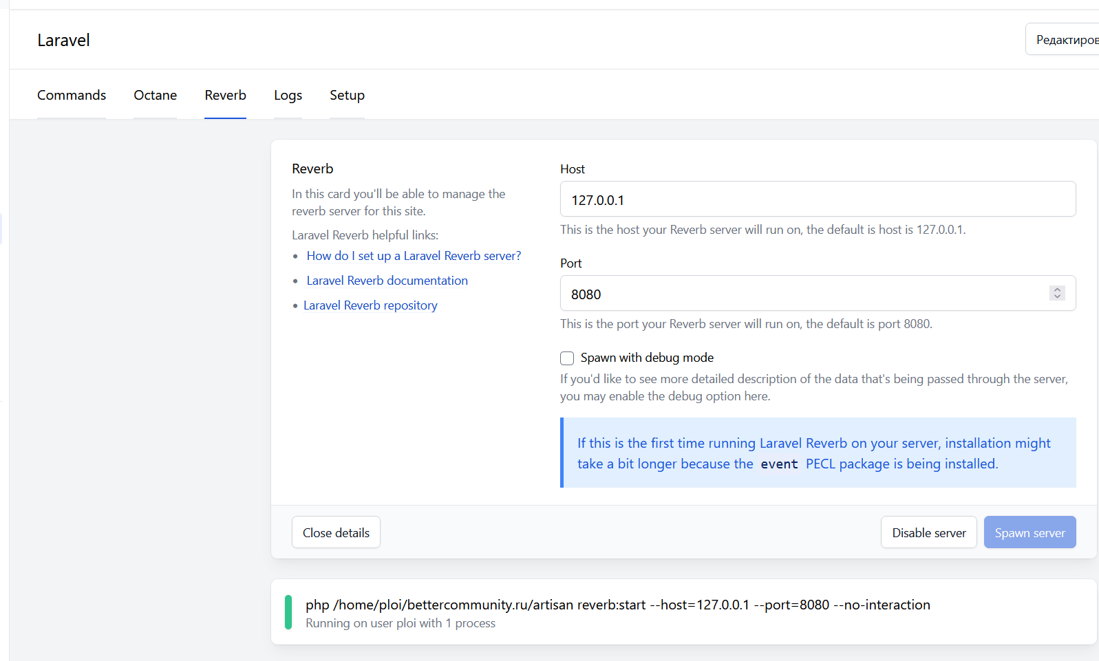Focus the Port input field
Screen dimensions: 1099x661
coord(818,294)
